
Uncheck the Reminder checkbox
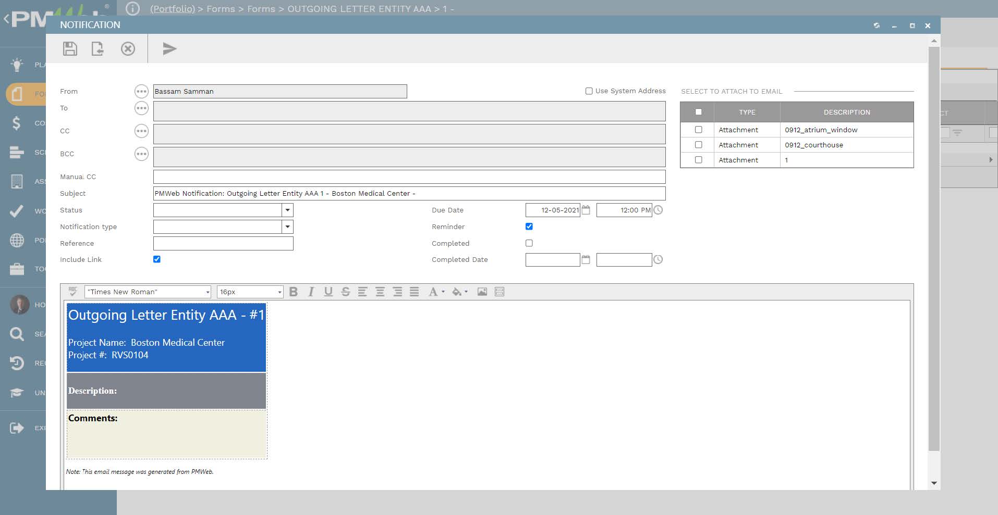[x=529, y=227]
